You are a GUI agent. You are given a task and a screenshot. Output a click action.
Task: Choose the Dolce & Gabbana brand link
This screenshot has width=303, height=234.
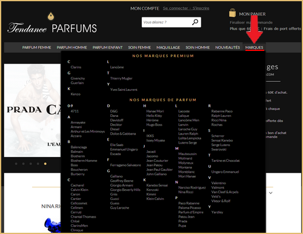pos(123,133)
